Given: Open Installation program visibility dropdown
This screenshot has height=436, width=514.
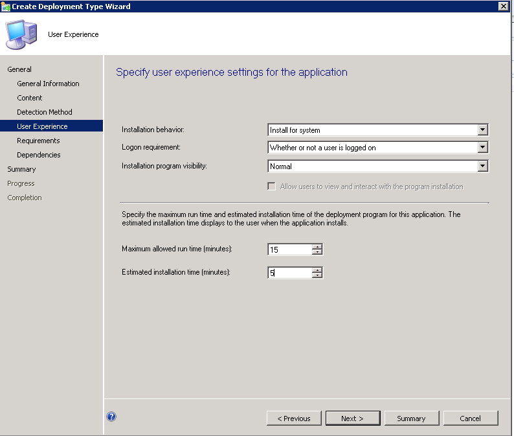Looking at the screenshot, I should [482, 166].
